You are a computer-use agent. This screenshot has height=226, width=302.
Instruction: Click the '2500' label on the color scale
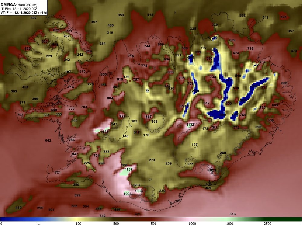pos(268,224)
